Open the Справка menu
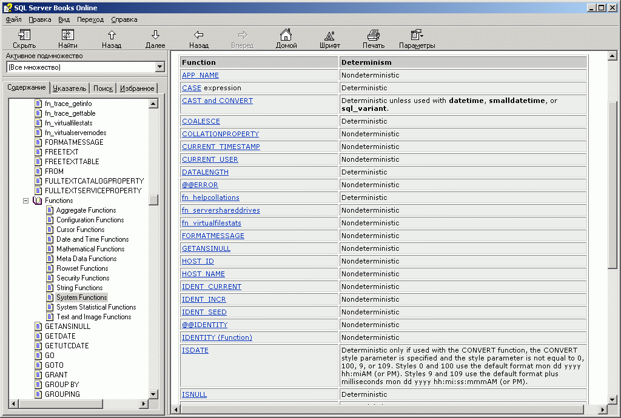The image size is (621, 418). (124, 19)
